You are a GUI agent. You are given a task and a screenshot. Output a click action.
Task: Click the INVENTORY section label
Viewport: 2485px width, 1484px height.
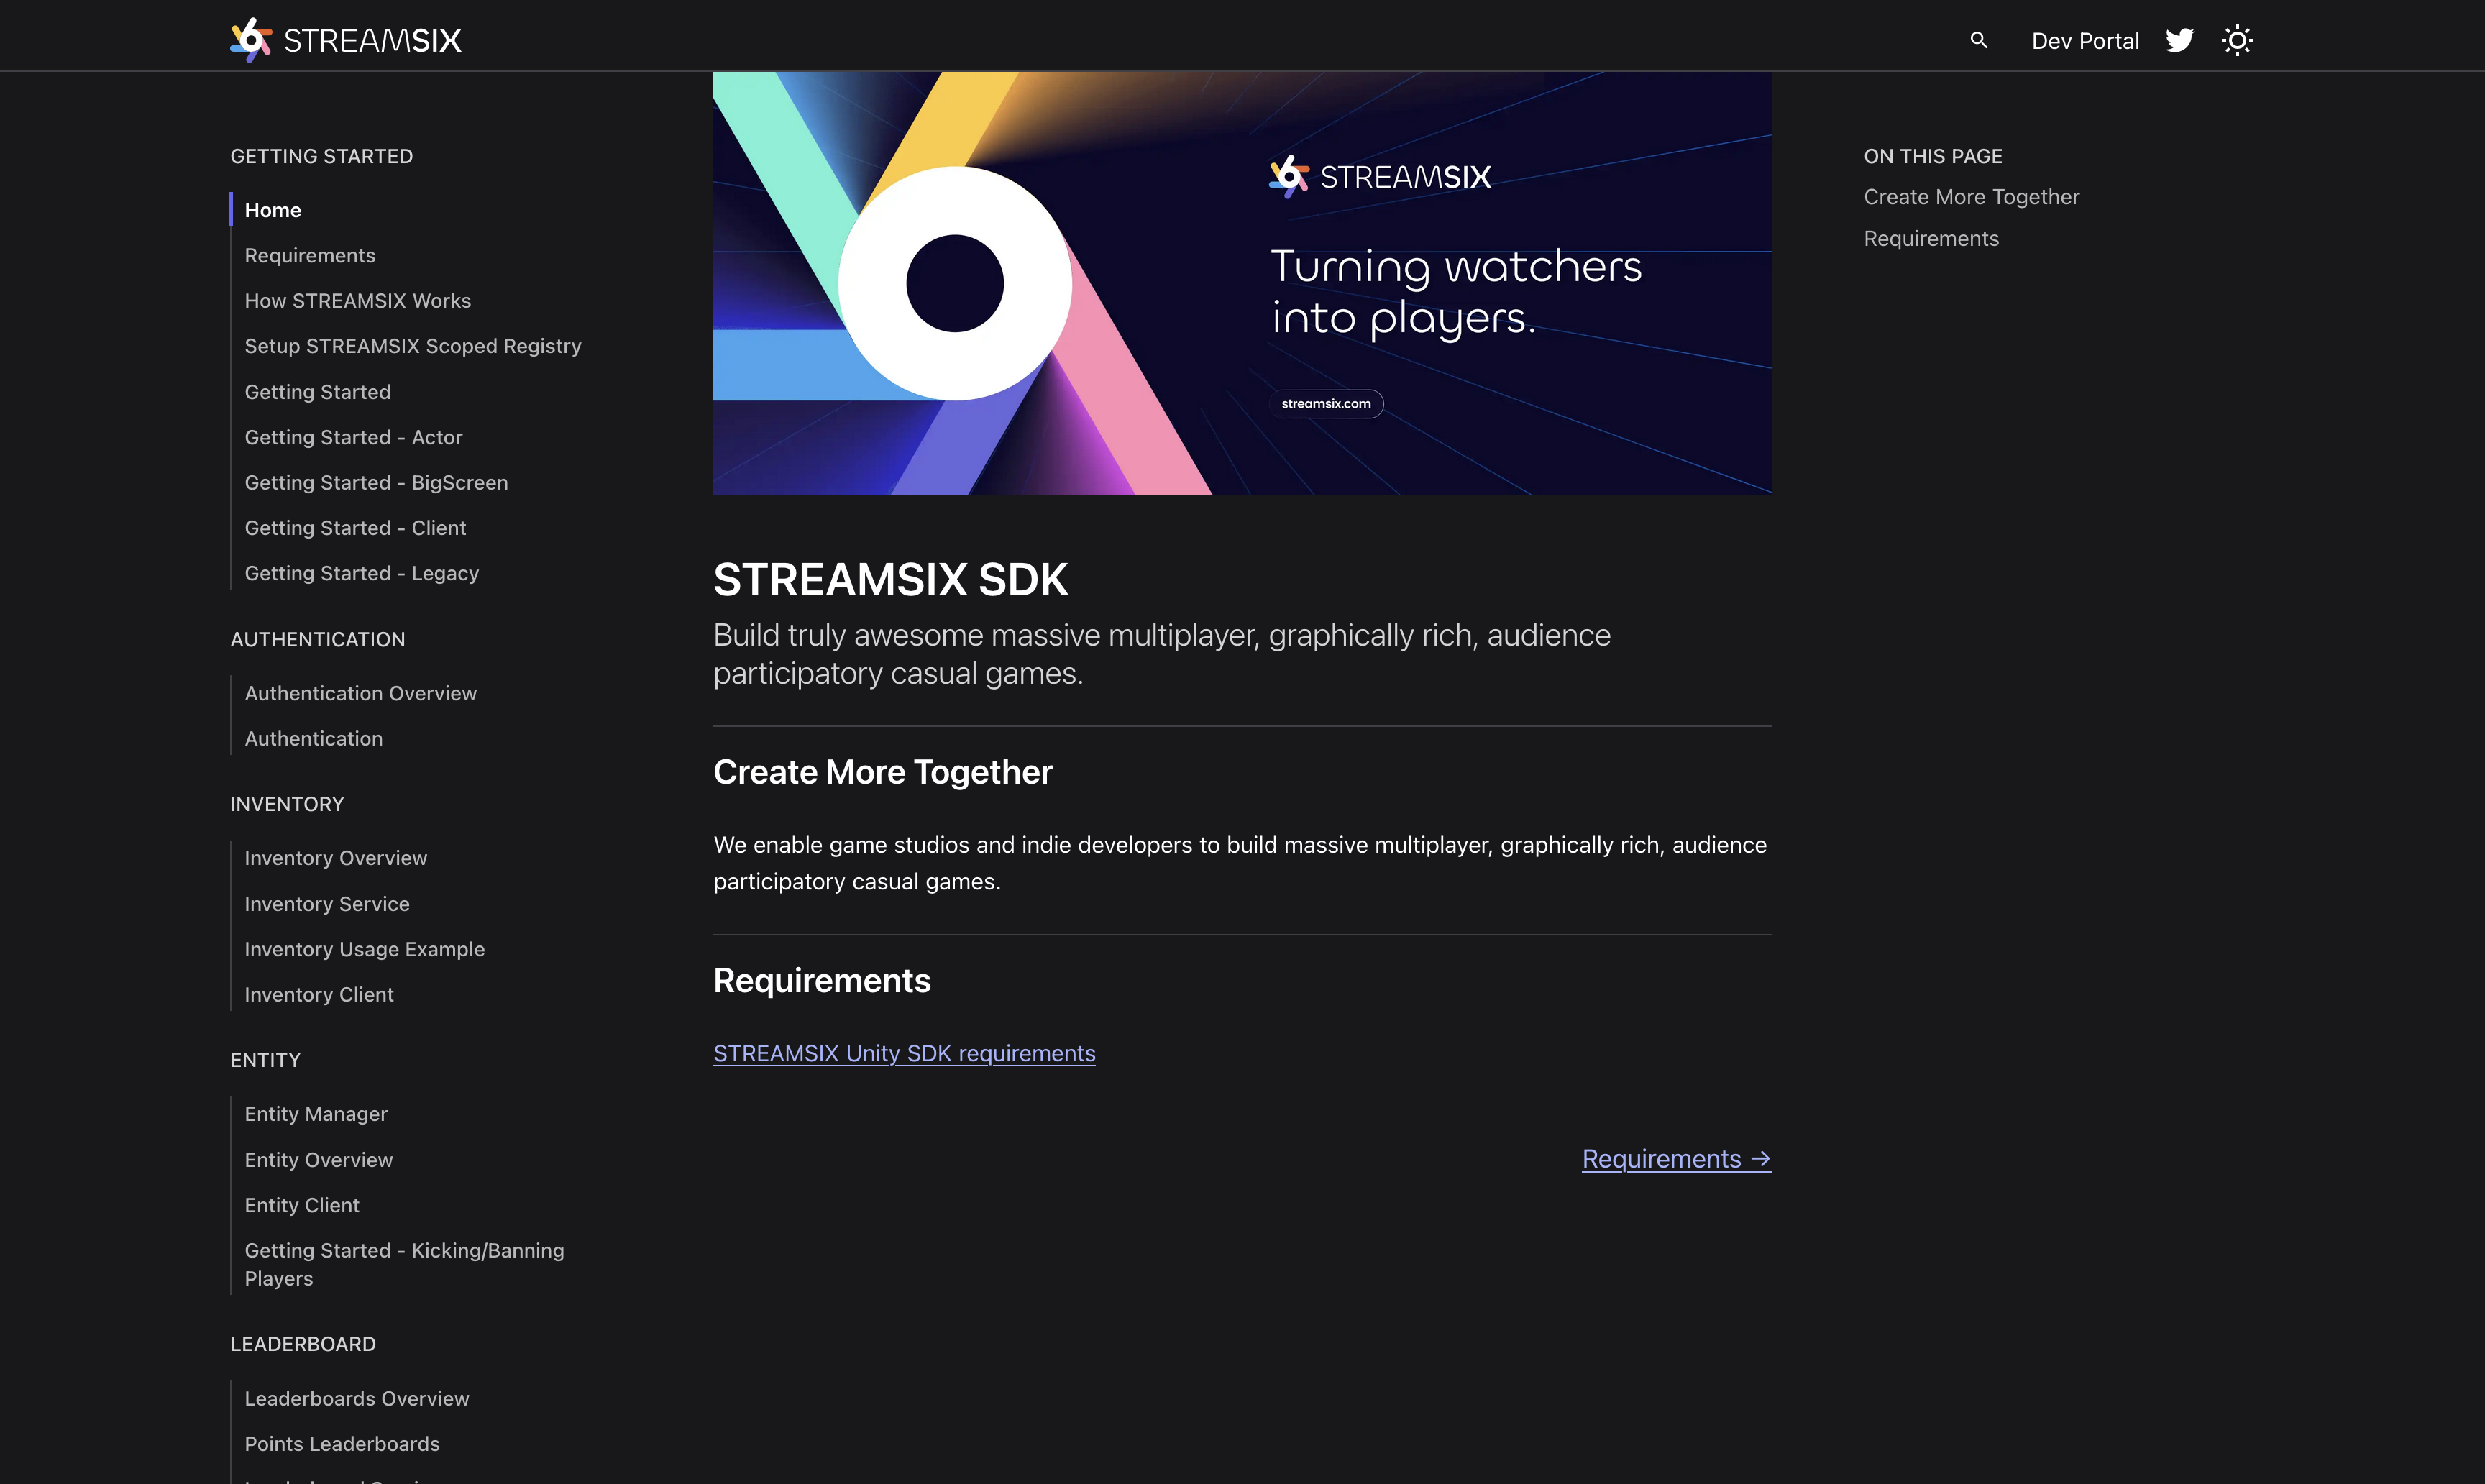click(x=287, y=805)
